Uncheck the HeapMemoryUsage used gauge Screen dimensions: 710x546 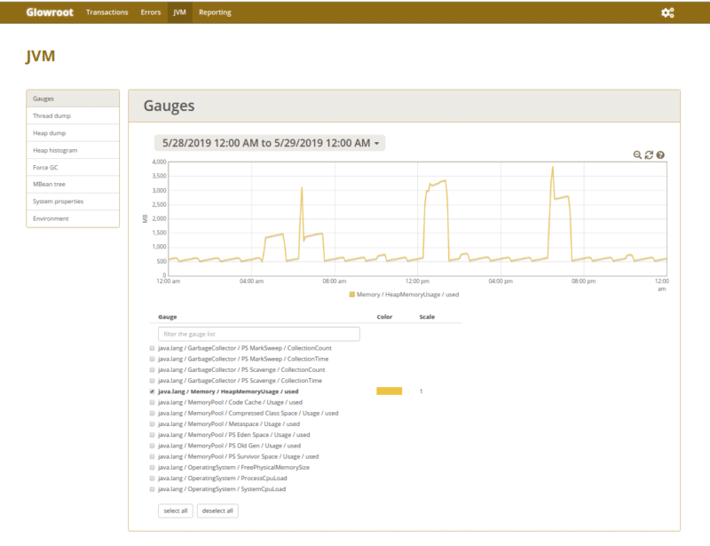[x=151, y=391]
